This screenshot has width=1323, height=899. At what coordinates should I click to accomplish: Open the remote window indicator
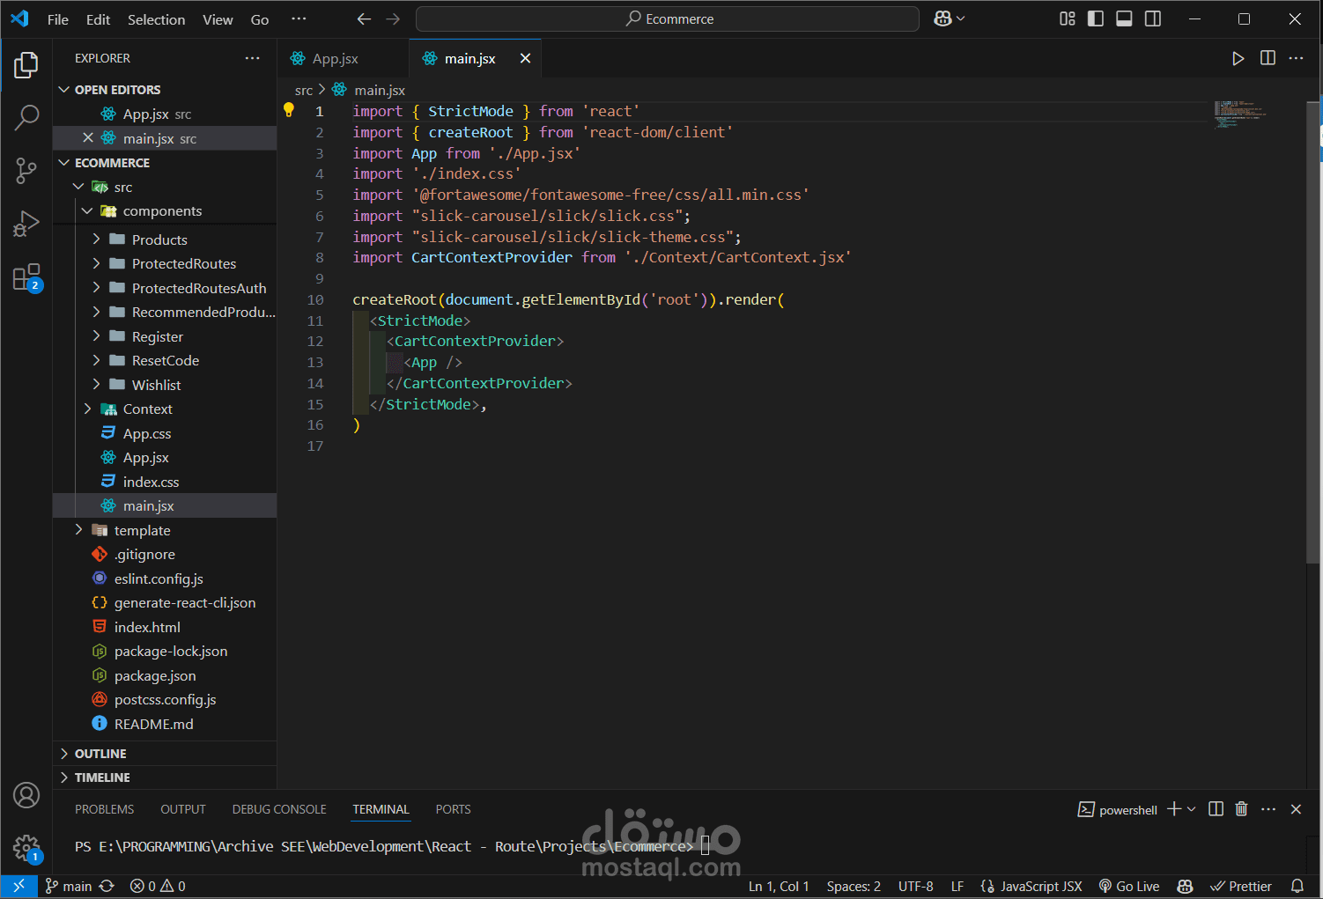tap(18, 887)
